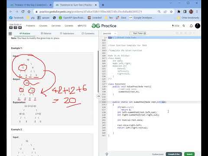Open notifications bell icon
Image resolution: width=208 pixels, height=156 pixels.
[x=191, y=26]
